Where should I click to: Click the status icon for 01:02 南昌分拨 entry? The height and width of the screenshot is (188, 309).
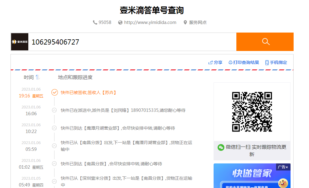pyautogui.click(x=54, y=164)
